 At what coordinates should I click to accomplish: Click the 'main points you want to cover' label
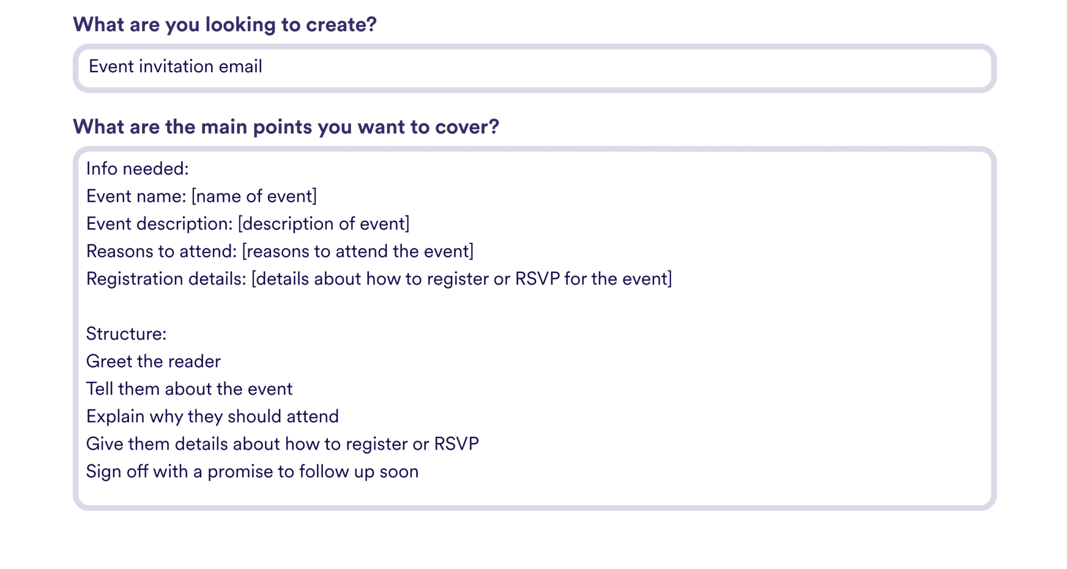[x=286, y=127]
